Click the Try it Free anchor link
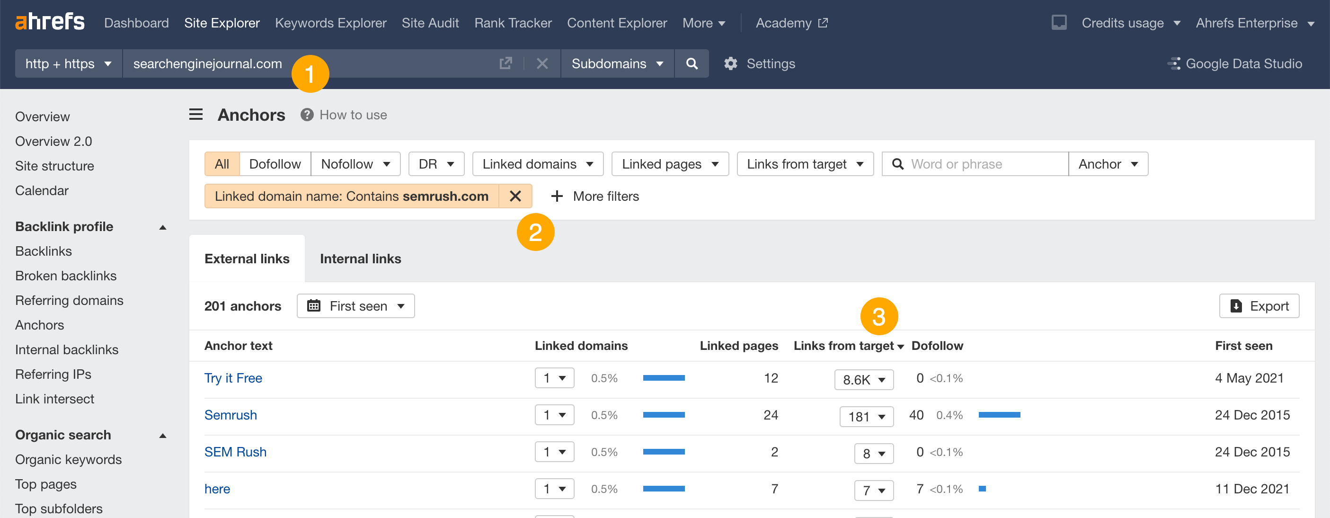The image size is (1330, 518). click(233, 378)
